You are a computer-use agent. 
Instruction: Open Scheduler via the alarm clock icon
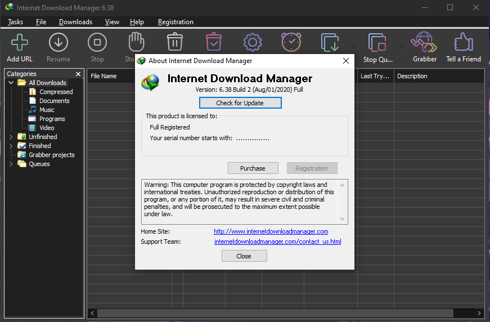pyautogui.click(x=291, y=42)
